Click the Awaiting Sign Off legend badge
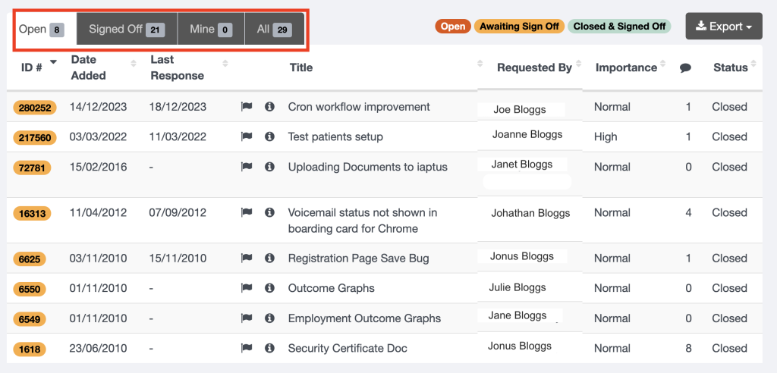 519,27
